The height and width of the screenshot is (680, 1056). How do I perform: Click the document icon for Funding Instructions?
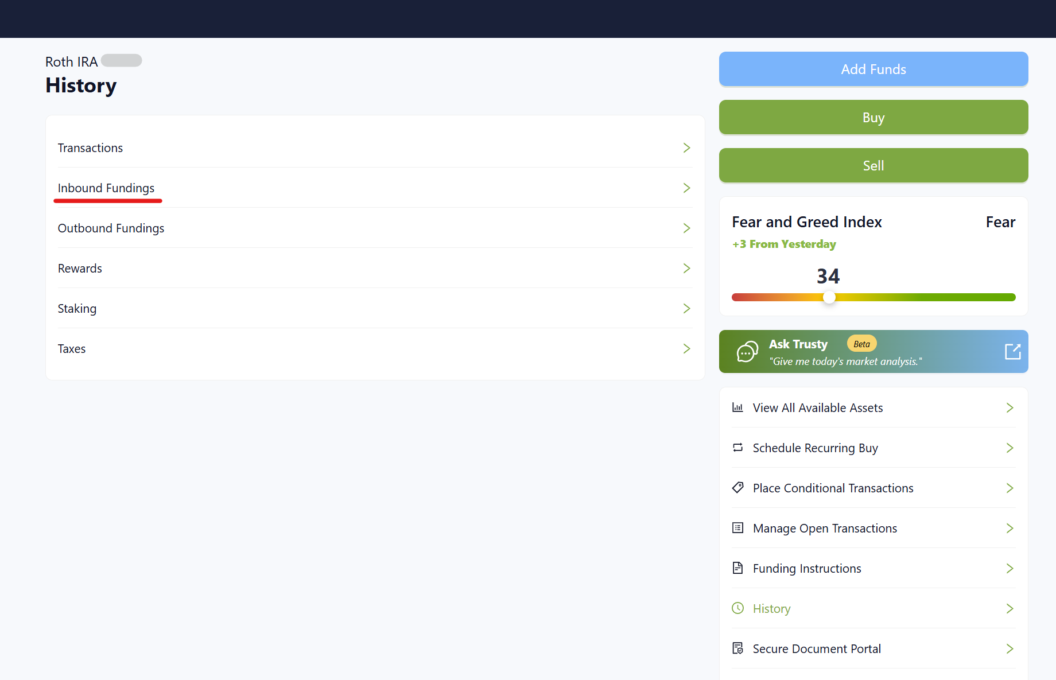737,568
